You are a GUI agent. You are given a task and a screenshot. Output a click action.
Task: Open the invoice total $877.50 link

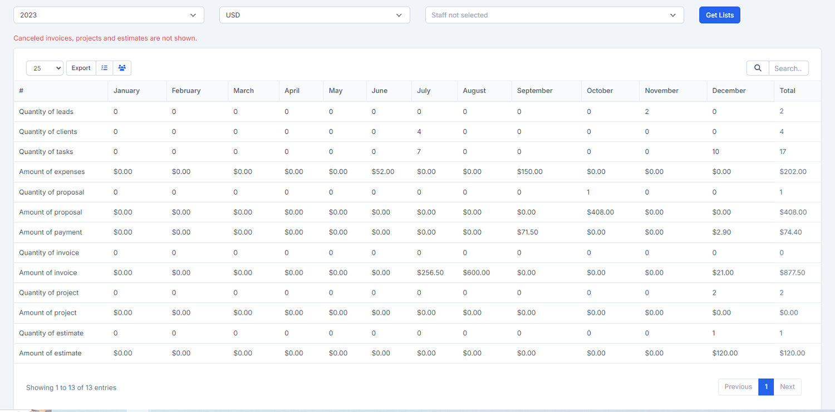[792, 272]
